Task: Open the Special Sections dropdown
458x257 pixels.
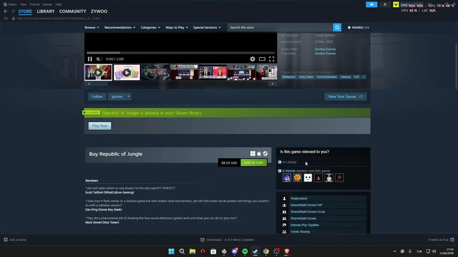Action: pos(207,27)
